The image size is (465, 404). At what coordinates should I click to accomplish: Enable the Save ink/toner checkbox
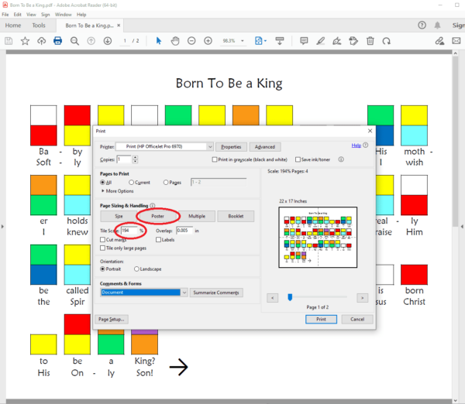[x=298, y=159]
